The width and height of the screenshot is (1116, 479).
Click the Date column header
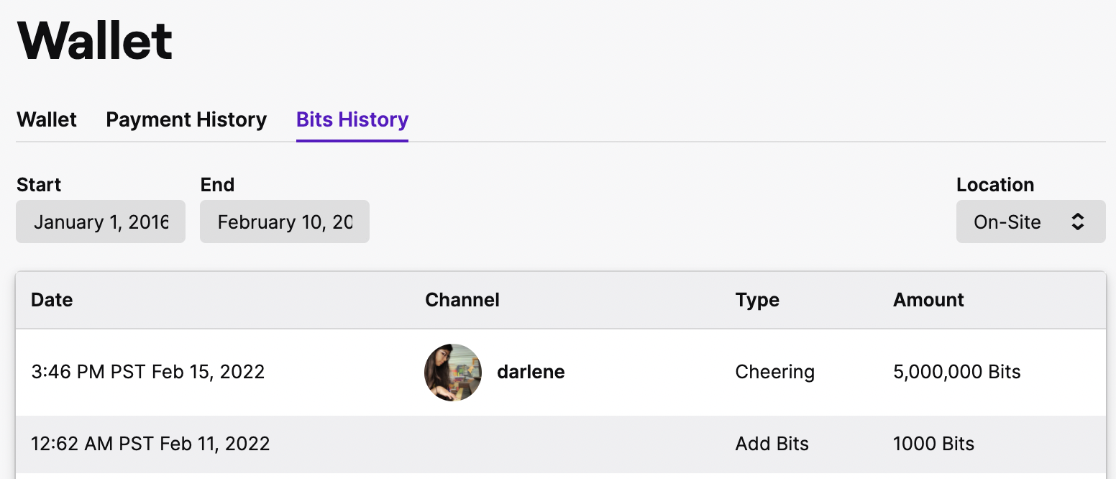[x=52, y=300]
